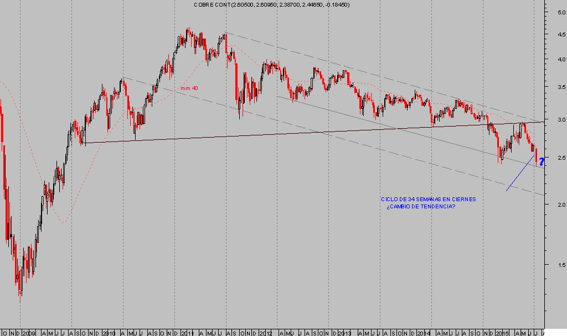567x336 pixels.
Task: Select the 2013 label on the time axis
Action: [x=345, y=333]
